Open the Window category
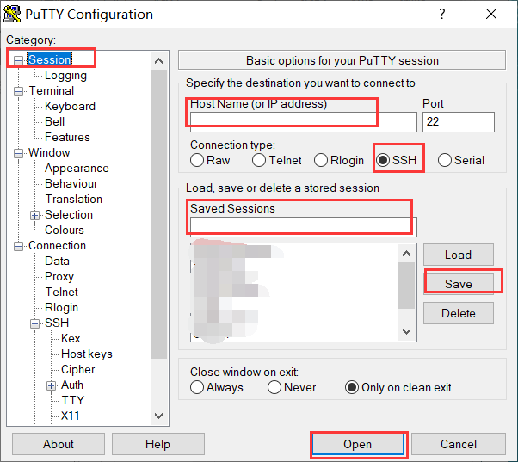This screenshot has height=462, width=518. [x=49, y=152]
